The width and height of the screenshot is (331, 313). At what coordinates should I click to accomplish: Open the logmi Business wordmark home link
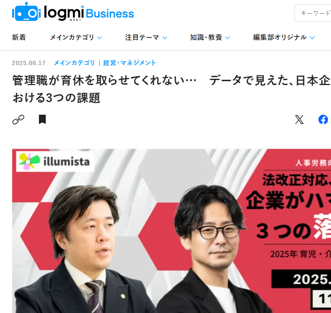point(89,13)
